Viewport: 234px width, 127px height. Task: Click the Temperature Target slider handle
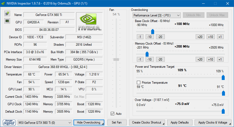point(223,93)
